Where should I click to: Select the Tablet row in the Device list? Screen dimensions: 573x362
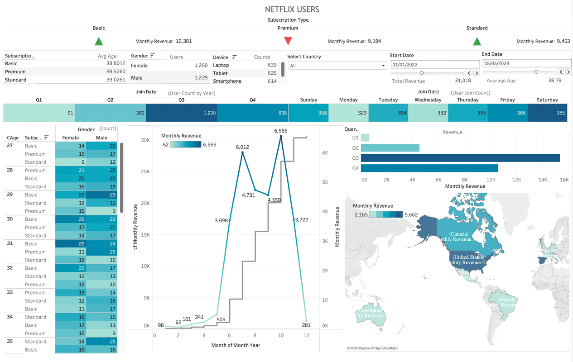coord(245,73)
